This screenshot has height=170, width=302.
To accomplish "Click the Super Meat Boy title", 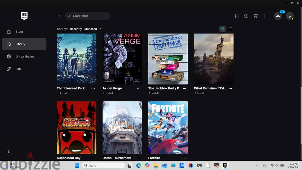I will coord(68,158).
